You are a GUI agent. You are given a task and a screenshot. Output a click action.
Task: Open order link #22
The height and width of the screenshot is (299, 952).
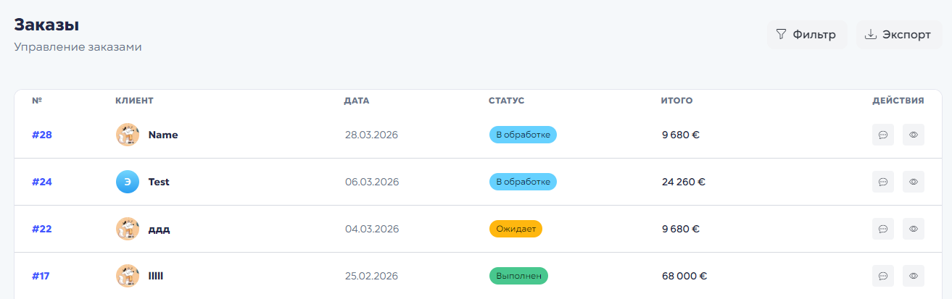(42, 229)
